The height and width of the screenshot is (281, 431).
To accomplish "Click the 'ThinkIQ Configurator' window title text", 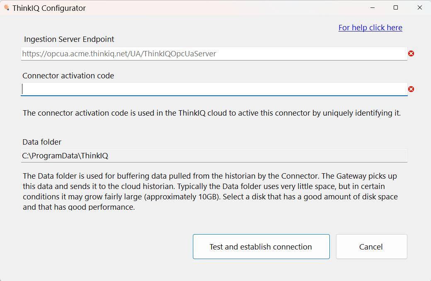I will tap(49, 8).
